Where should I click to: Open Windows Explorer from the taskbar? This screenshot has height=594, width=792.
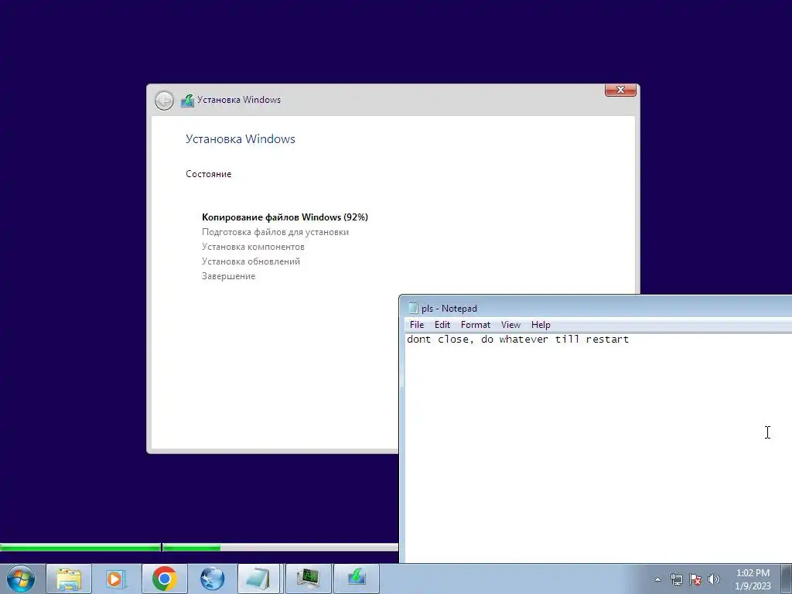(x=69, y=579)
